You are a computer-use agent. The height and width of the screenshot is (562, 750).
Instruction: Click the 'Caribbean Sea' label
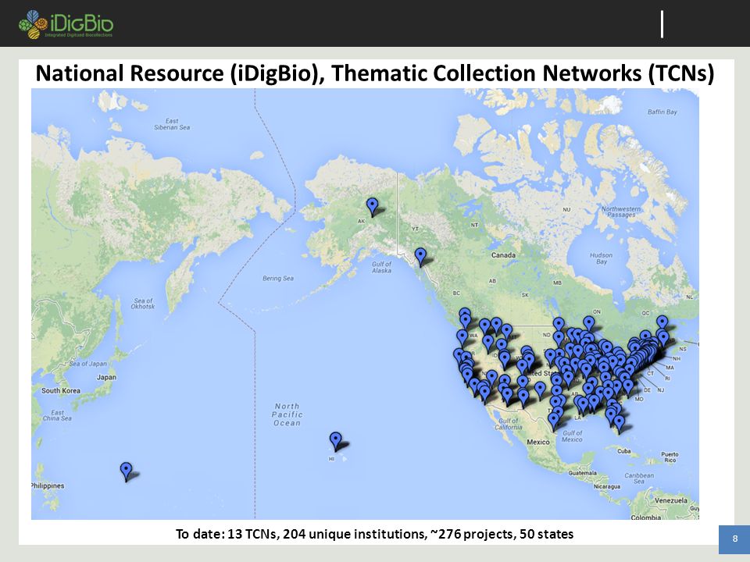639,478
